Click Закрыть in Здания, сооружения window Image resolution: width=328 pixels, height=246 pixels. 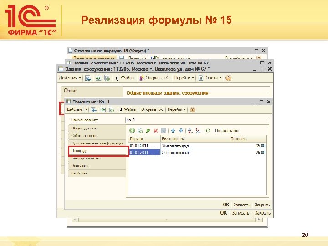[262, 213]
